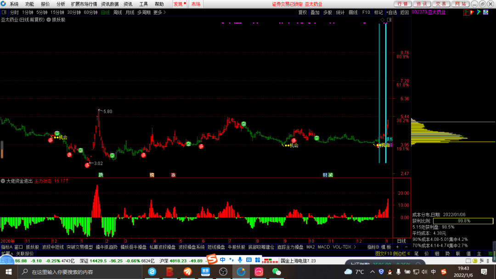
Task: Switch to 30分钟 period
Action: click(74, 12)
